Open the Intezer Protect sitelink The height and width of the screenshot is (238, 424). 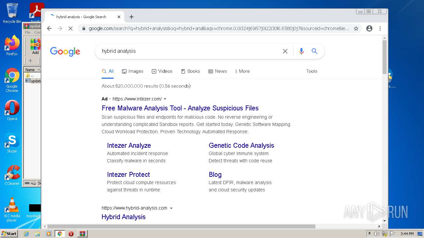click(129, 175)
